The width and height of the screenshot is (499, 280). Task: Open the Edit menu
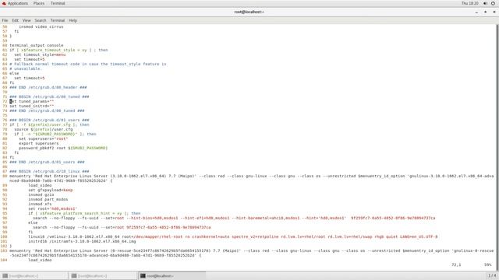pos(16,20)
